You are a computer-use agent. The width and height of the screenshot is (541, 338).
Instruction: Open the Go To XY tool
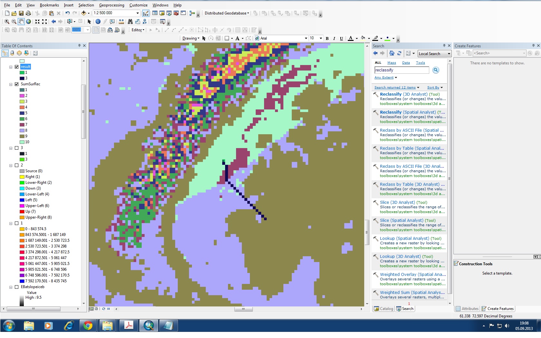pyautogui.click(x=145, y=22)
